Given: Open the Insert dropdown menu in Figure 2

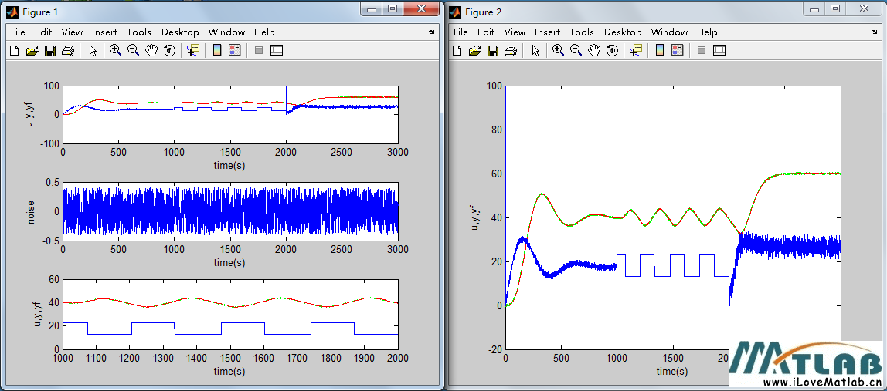Looking at the screenshot, I should point(547,32).
